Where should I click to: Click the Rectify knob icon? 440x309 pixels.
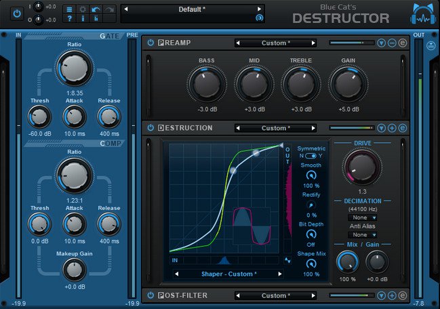pyautogui.click(x=311, y=205)
